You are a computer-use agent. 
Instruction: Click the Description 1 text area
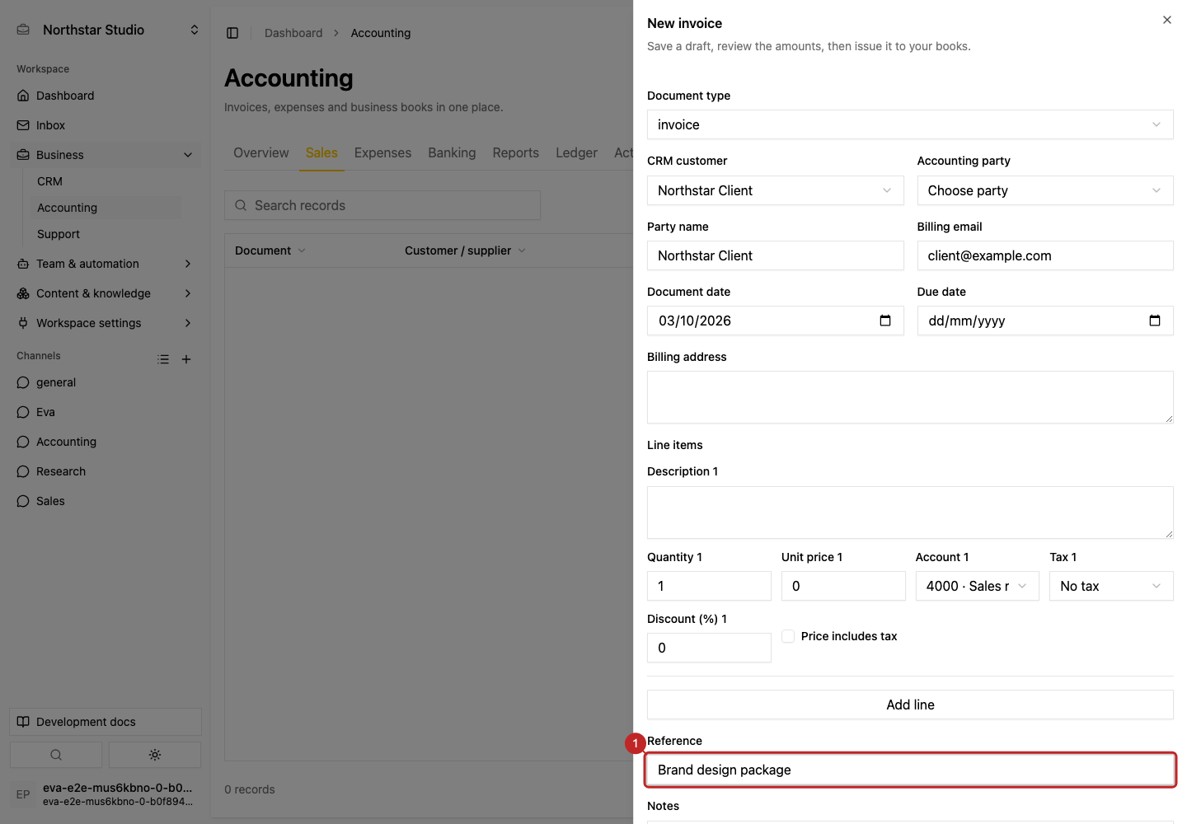[910, 513]
